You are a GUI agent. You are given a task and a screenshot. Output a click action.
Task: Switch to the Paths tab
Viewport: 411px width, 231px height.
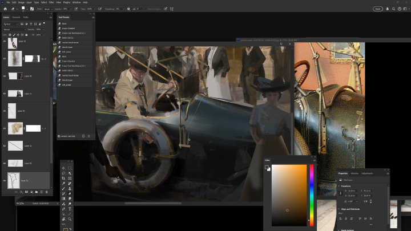point(26,17)
